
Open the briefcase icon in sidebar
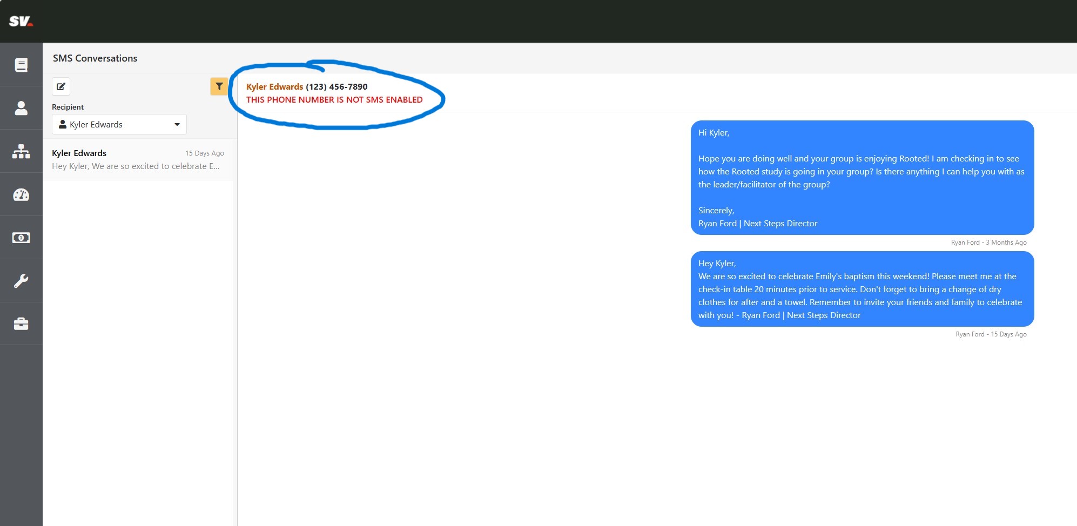click(x=21, y=323)
